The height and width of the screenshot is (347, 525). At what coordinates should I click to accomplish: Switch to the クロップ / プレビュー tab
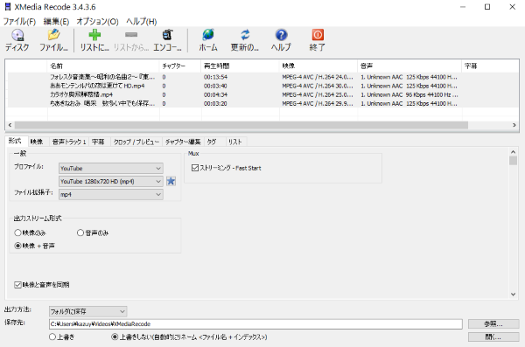pos(136,142)
